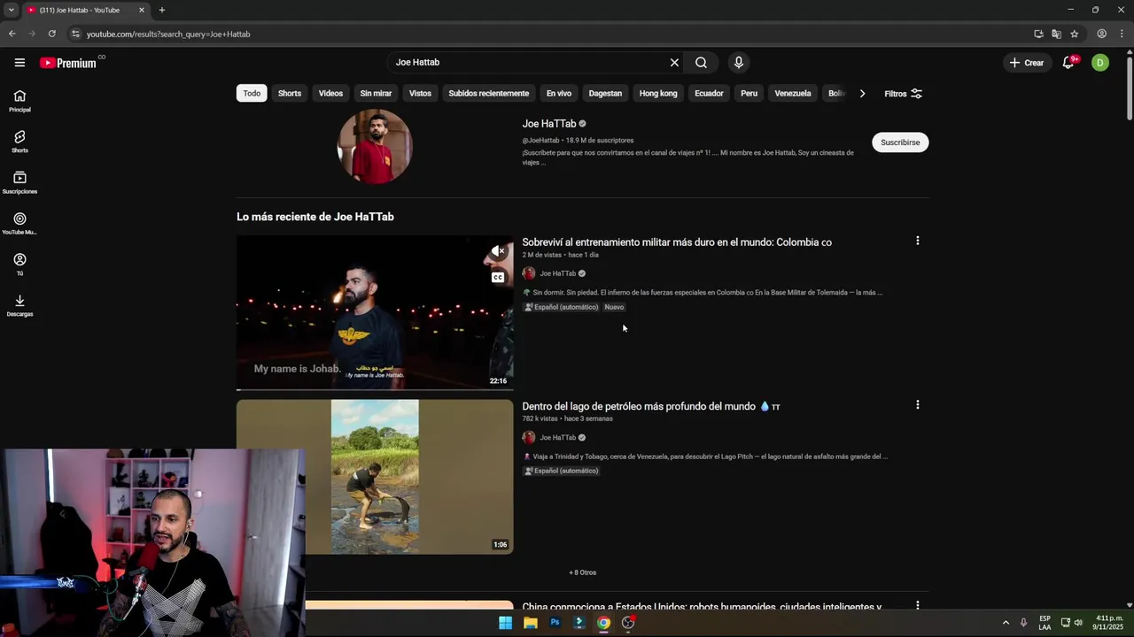Open Joe HaTTab channel under the Colombia video

(558, 273)
